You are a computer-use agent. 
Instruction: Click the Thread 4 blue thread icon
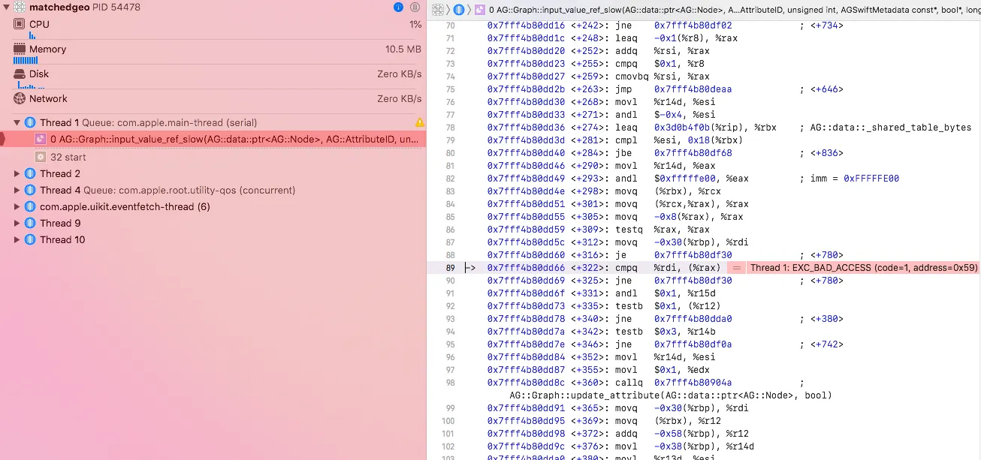[x=30, y=190]
